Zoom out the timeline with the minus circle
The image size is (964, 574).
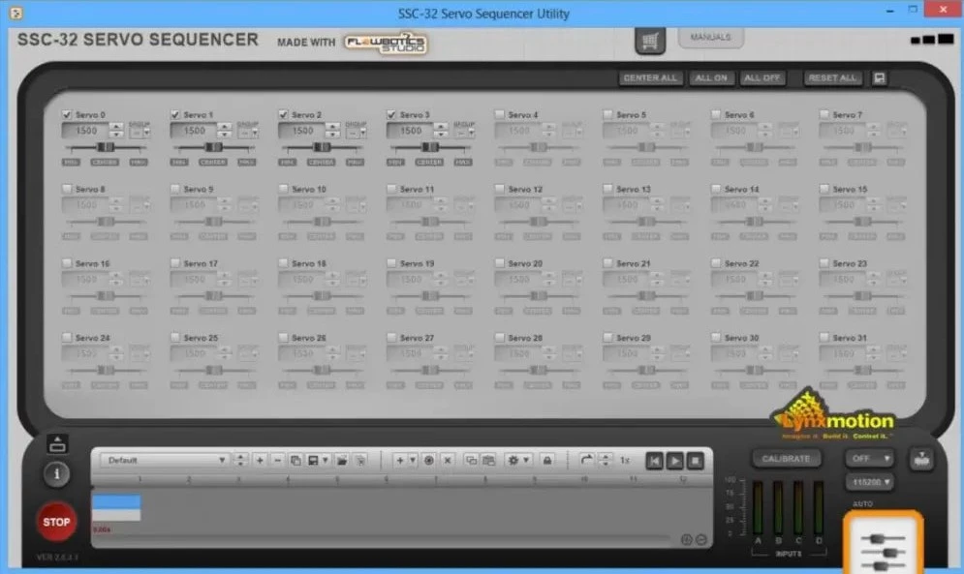pyautogui.click(x=700, y=539)
